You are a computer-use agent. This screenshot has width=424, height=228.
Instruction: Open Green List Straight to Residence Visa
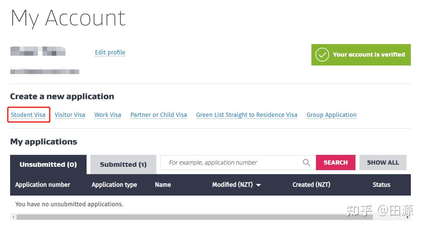point(247,115)
